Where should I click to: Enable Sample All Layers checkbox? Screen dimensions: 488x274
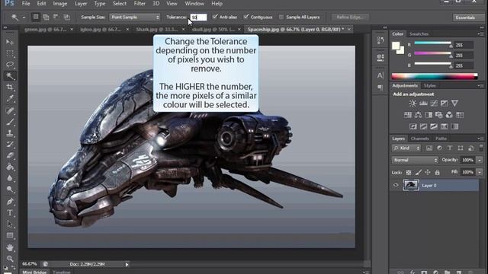[x=281, y=17]
